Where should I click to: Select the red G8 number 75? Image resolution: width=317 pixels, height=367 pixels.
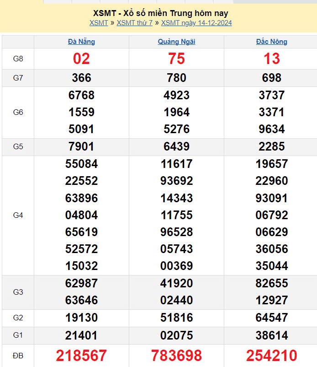pyautogui.click(x=176, y=59)
